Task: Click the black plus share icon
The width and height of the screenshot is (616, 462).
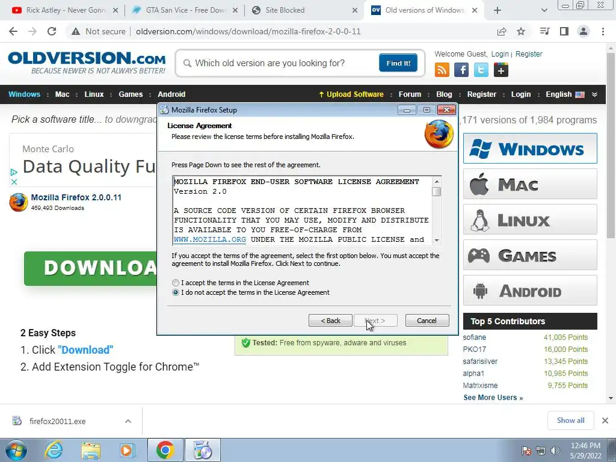Action: pos(501,70)
